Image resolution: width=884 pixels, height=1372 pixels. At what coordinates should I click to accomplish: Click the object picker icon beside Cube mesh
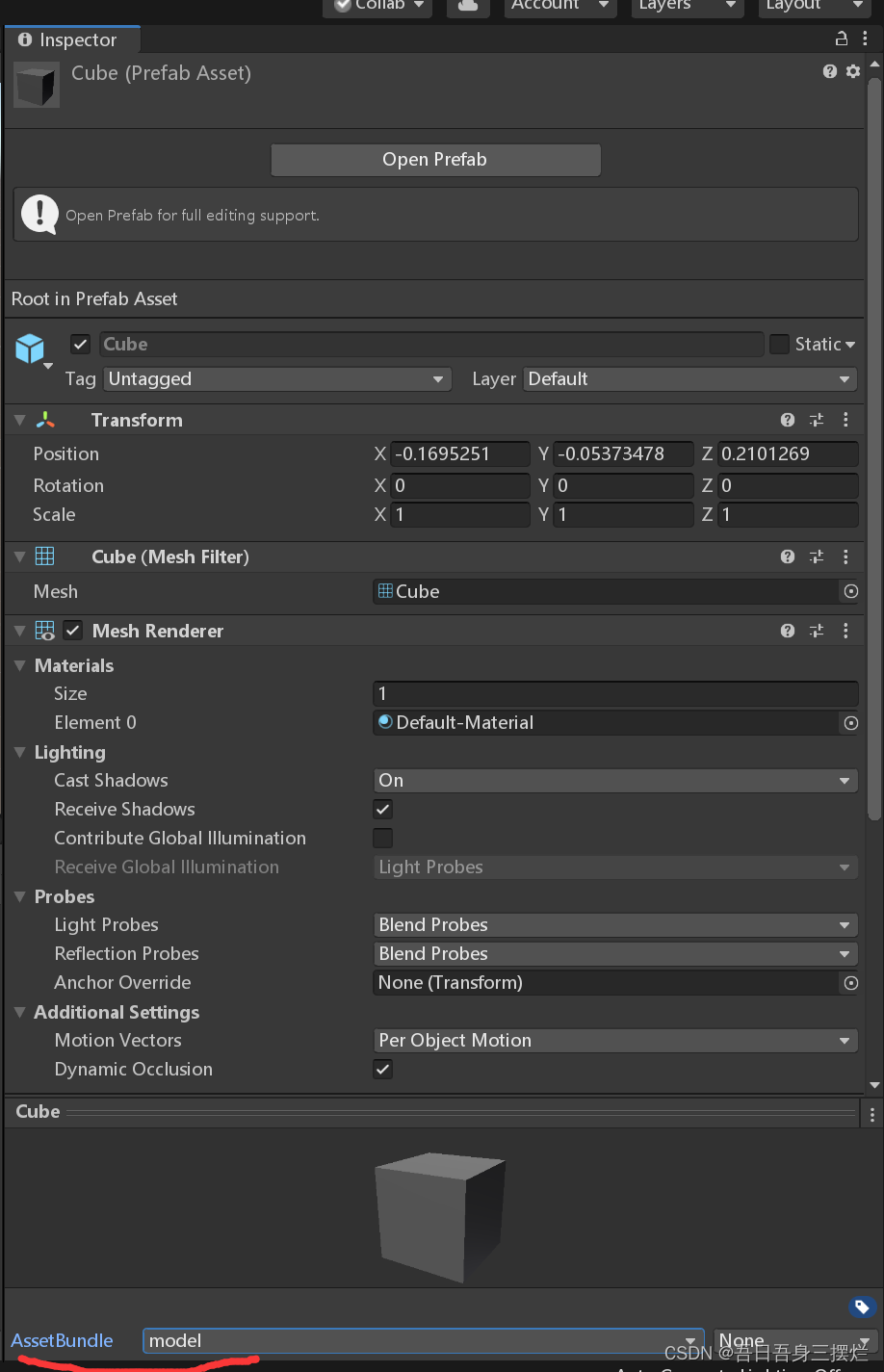850,591
